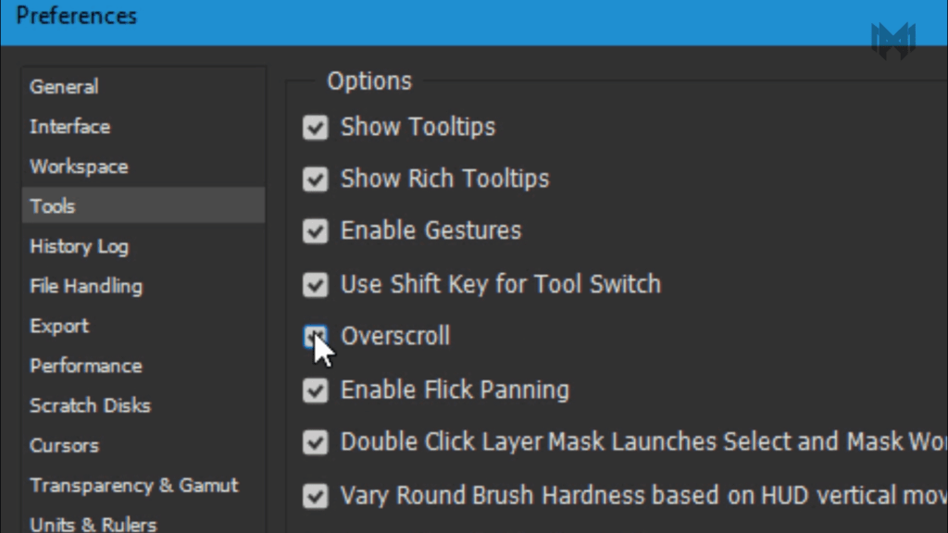Toggle Show Rich Tooltips checkbox
Screen dimensions: 948x533
[x=315, y=179]
